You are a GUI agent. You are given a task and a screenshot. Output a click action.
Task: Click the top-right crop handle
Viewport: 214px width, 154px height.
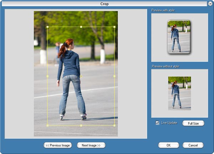pyautogui.click(x=114, y=27)
